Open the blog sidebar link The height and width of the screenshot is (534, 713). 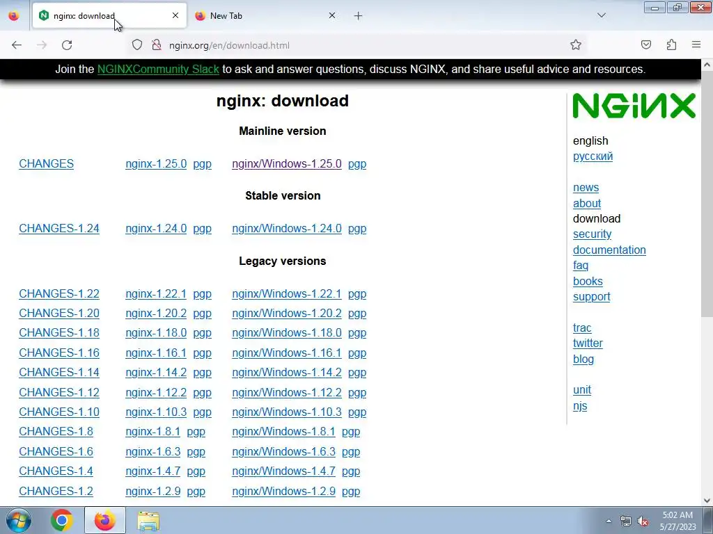(583, 359)
